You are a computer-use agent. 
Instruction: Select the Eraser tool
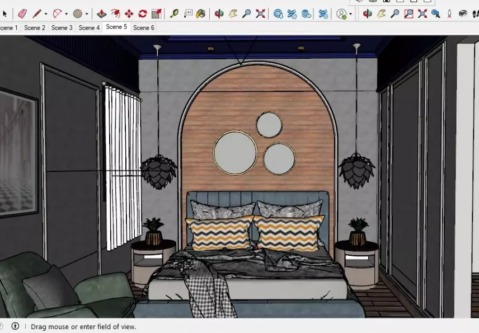coord(22,13)
